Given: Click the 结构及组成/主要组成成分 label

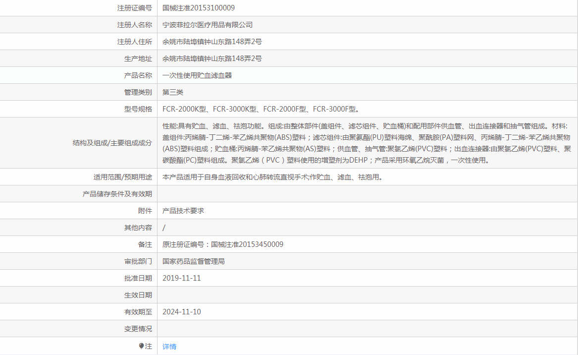Looking at the screenshot, I should click(112, 143).
